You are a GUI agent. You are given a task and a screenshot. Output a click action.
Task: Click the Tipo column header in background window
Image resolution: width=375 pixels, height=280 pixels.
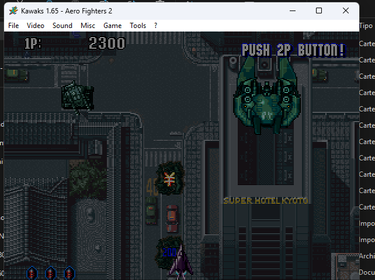pos(366,26)
